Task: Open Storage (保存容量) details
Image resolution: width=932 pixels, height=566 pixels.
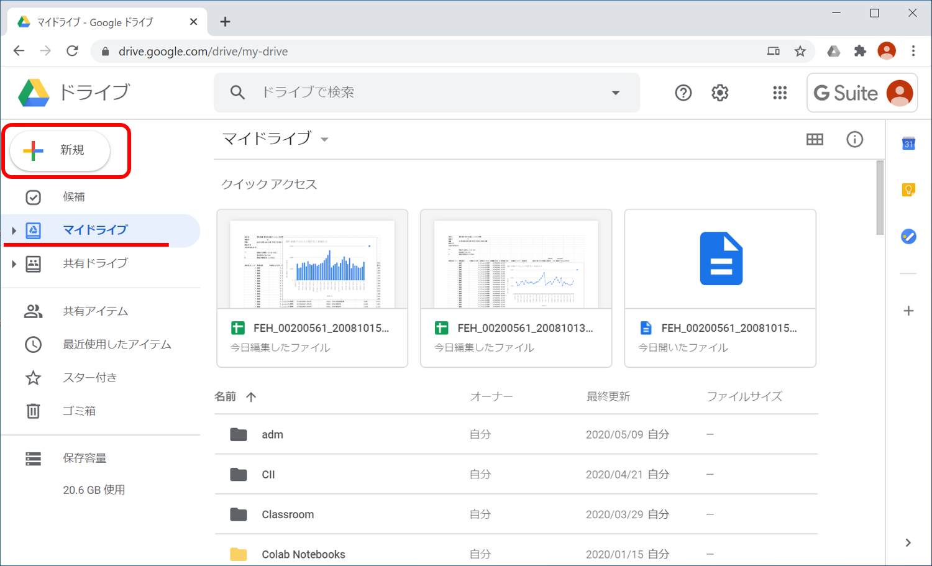Action: coord(85,459)
